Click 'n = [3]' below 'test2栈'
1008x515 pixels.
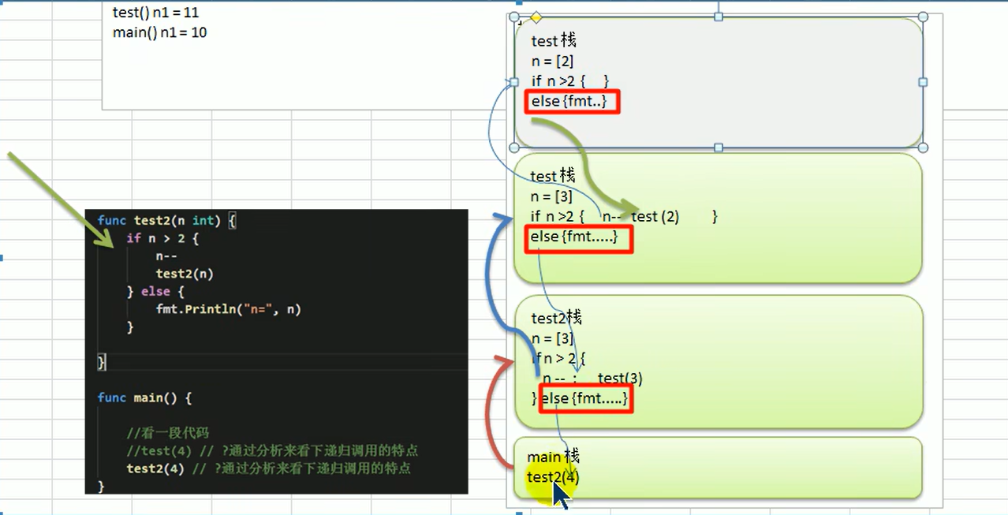pyautogui.click(x=552, y=339)
